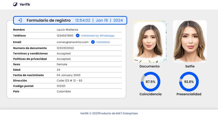
Task: Click the Politicas de privacidad label
Action: pos(30,59)
